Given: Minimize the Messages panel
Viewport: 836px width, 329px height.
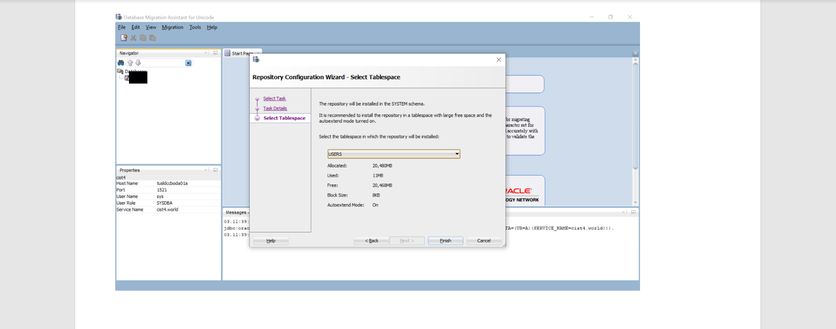Looking at the screenshot, I should tap(633, 212).
